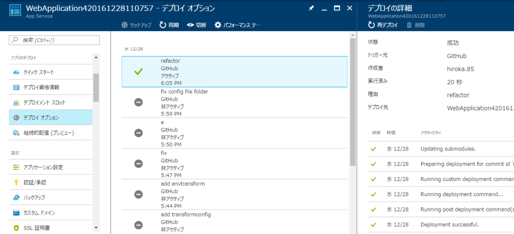Click inactive icon of 5:50 PM deployment
The image size is (514, 234).
(139, 133)
